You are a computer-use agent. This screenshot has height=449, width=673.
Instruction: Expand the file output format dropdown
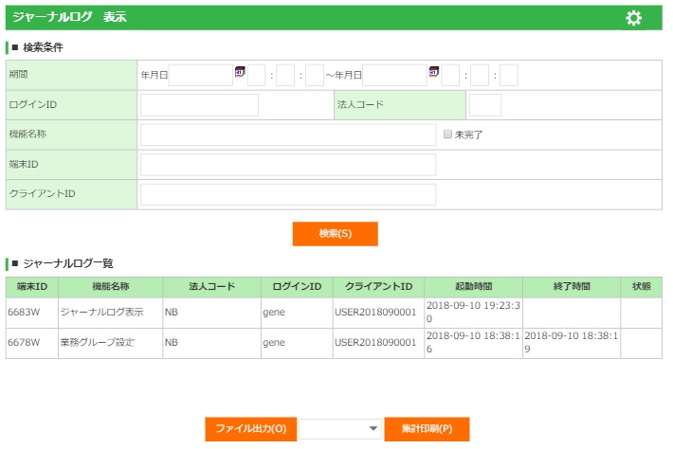click(341, 429)
